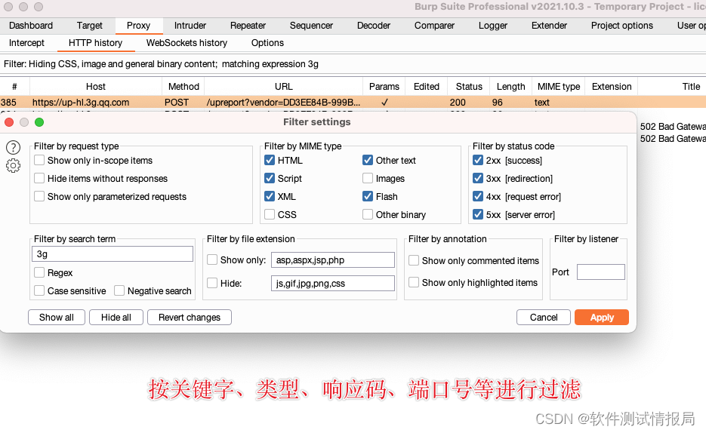Uncheck the XML MIME type
Image resolution: width=706 pixels, height=433 pixels.
(x=270, y=196)
